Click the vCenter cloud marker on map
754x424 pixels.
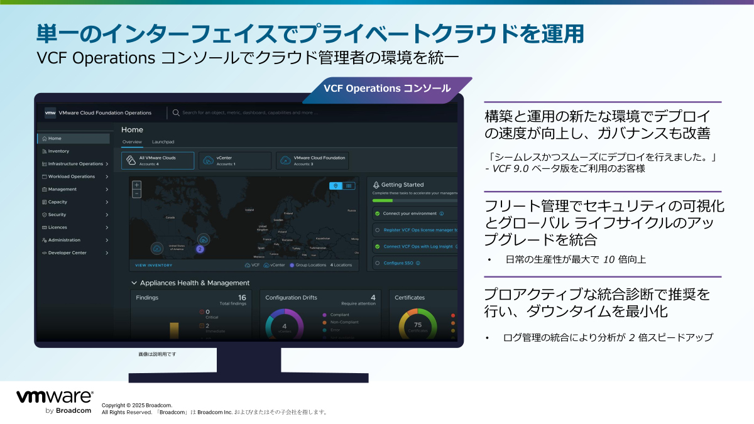pyautogui.click(x=204, y=239)
